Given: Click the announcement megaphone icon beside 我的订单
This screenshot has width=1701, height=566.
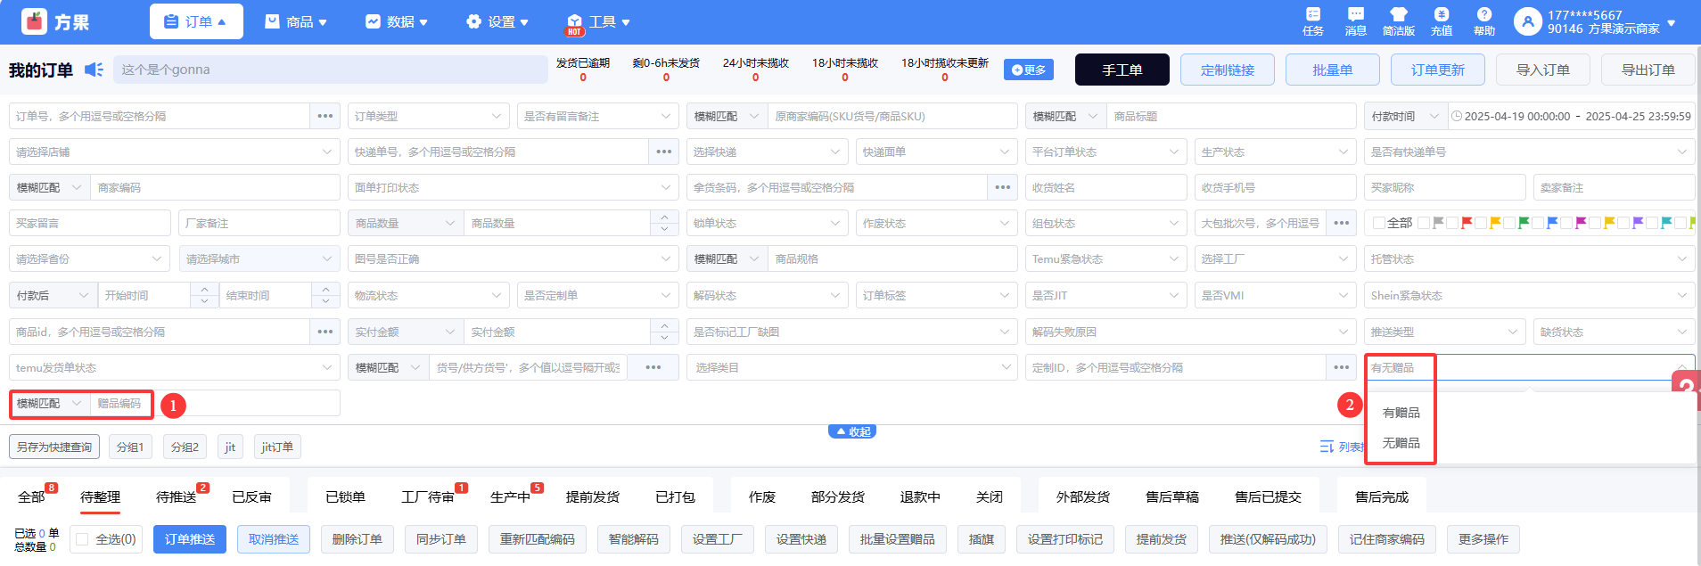Looking at the screenshot, I should pyautogui.click(x=94, y=70).
